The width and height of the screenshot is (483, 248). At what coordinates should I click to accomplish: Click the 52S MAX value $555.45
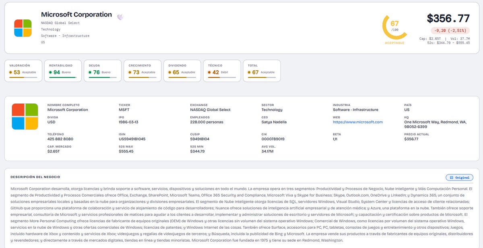(x=126, y=152)
